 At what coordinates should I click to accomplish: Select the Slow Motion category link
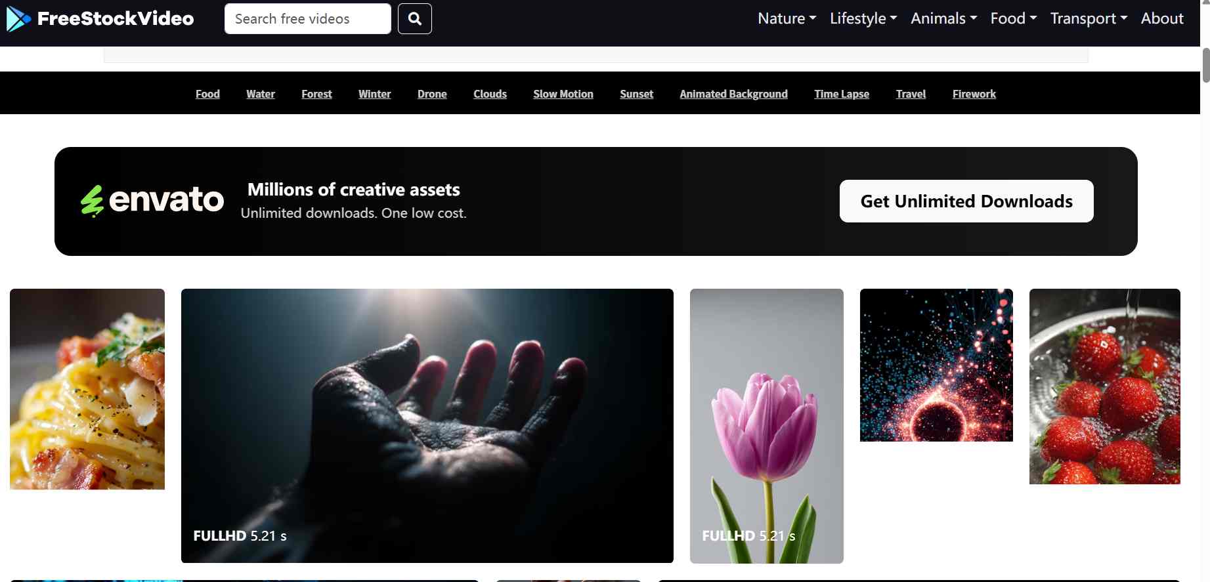pyautogui.click(x=563, y=94)
